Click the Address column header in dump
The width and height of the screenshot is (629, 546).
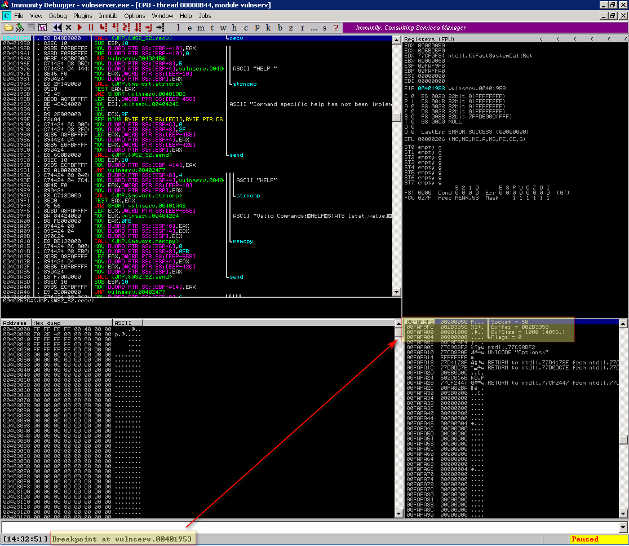pos(16,323)
